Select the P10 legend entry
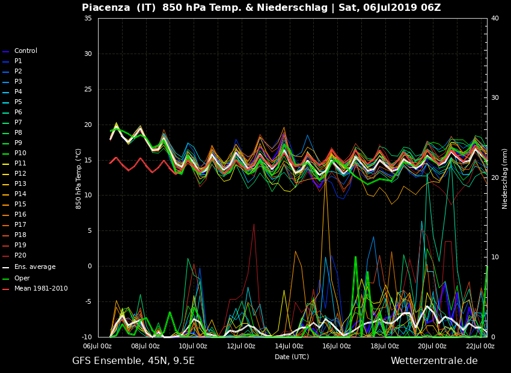Image resolution: width=511 pixels, height=373 pixels. coord(20,153)
